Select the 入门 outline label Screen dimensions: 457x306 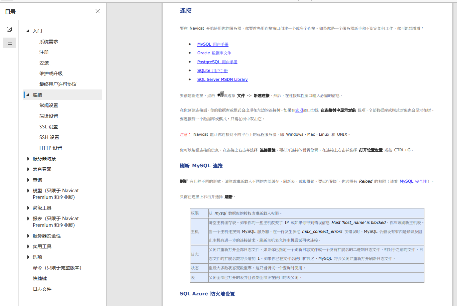37,31
